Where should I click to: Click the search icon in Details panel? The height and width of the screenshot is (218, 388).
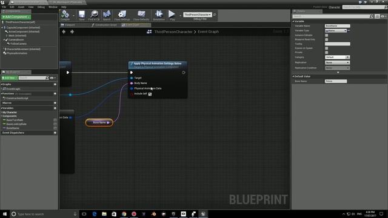click(371, 16)
